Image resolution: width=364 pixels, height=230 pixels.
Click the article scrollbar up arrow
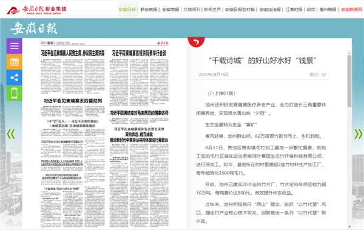pos(349,53)
